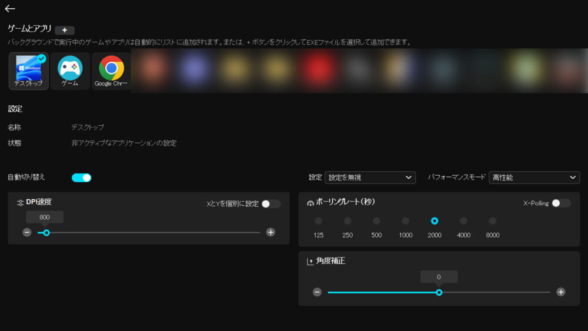Click the DPI value field showing 800

point(45,217)
